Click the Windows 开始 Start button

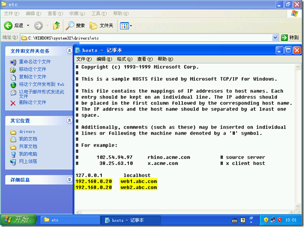(x=18, y=220)
